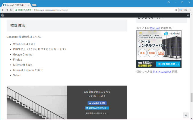Click the scroll-to-top double chevron button
Screen dimensions: 193x120
tap(186, 115)
